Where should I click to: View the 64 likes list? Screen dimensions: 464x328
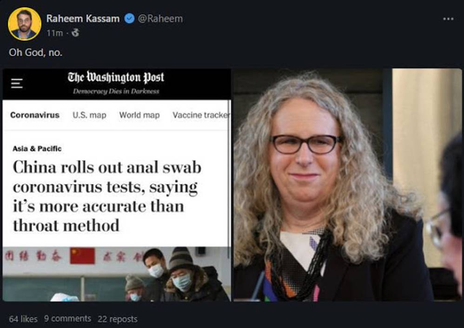point(23,319)
